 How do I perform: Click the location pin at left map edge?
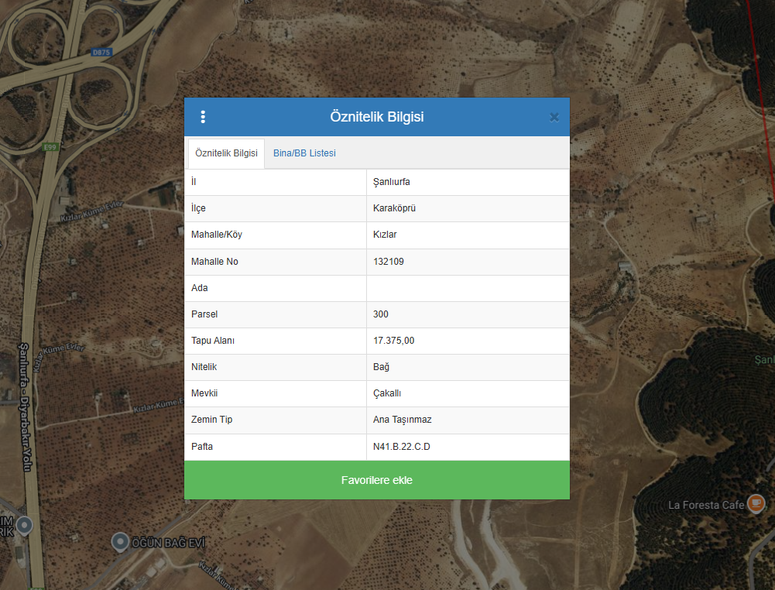(24, 526)
